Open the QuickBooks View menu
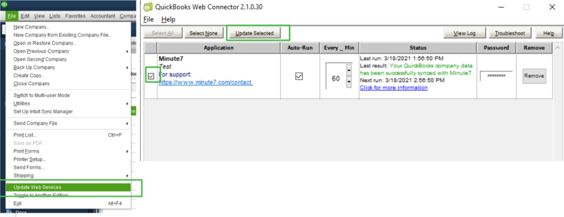The width and height of the screenshot is (564, 217). [x=40, y=16]
